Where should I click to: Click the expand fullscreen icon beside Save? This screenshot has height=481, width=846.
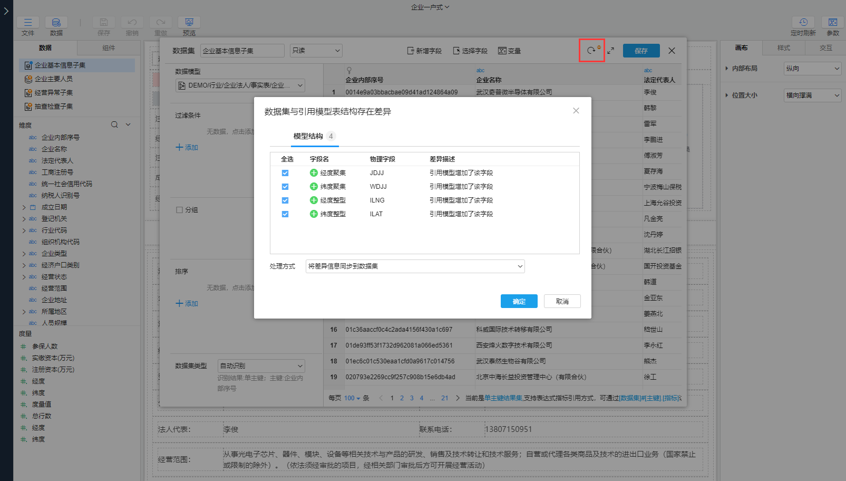[x=610, y=51]
